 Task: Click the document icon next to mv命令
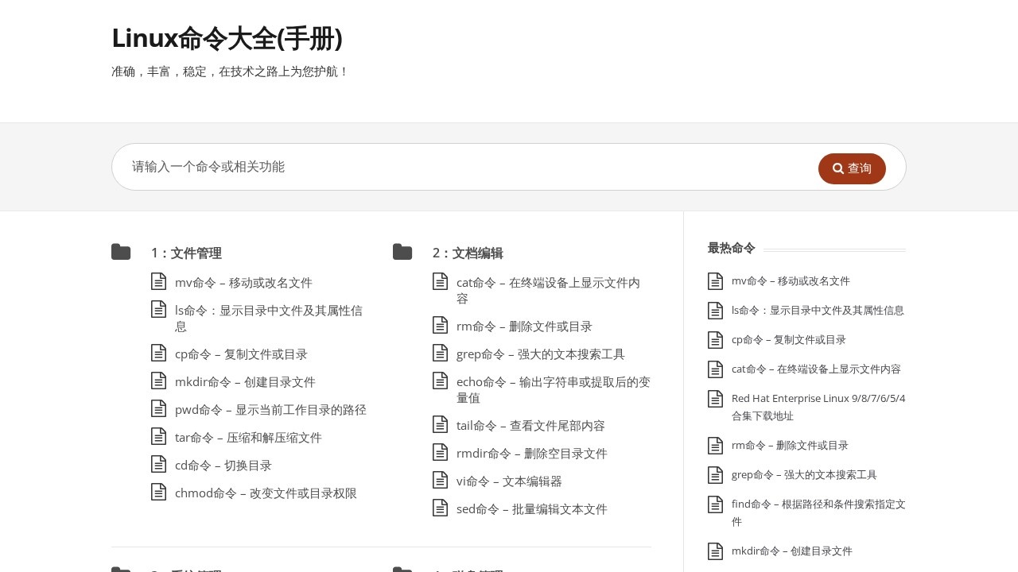(159, 282)
